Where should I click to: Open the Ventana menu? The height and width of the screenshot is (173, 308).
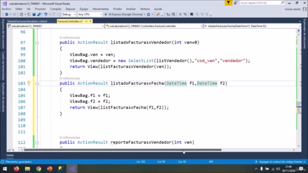click(145, 9)
